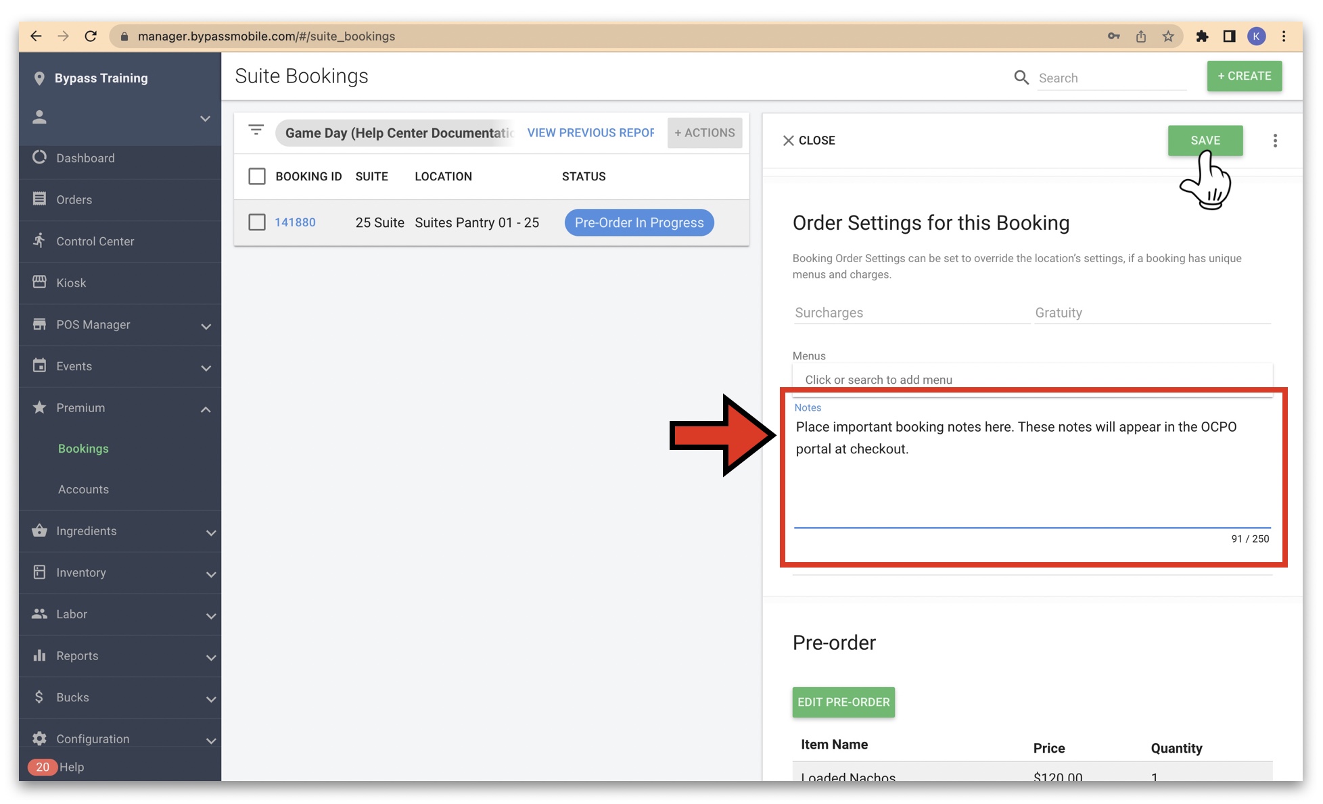This screenshot has height=804, width=1323.
Task: Select the Accounts menu item
Action: point(83,488)
